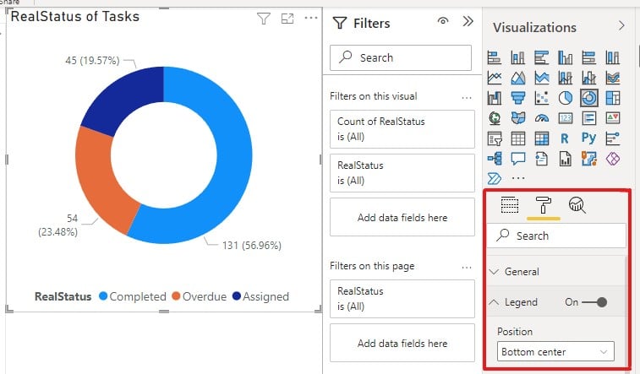Screen dimensions: 640x374
Task: Toggle Filters pane visibility eye icon
Action: 442,23
